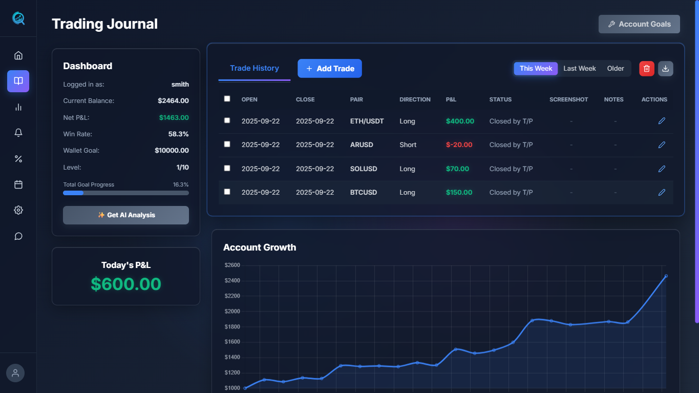Image resolution: width=699 pixels, height=393 pixels.
Task: Toggle the select-all checkbox in table header
Action: pyautogui.click(x=227, y=99)
